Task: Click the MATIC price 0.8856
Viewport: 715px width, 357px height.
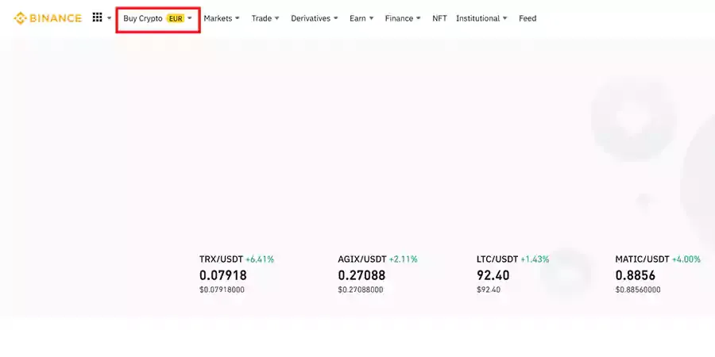Action: click(636, 275)
